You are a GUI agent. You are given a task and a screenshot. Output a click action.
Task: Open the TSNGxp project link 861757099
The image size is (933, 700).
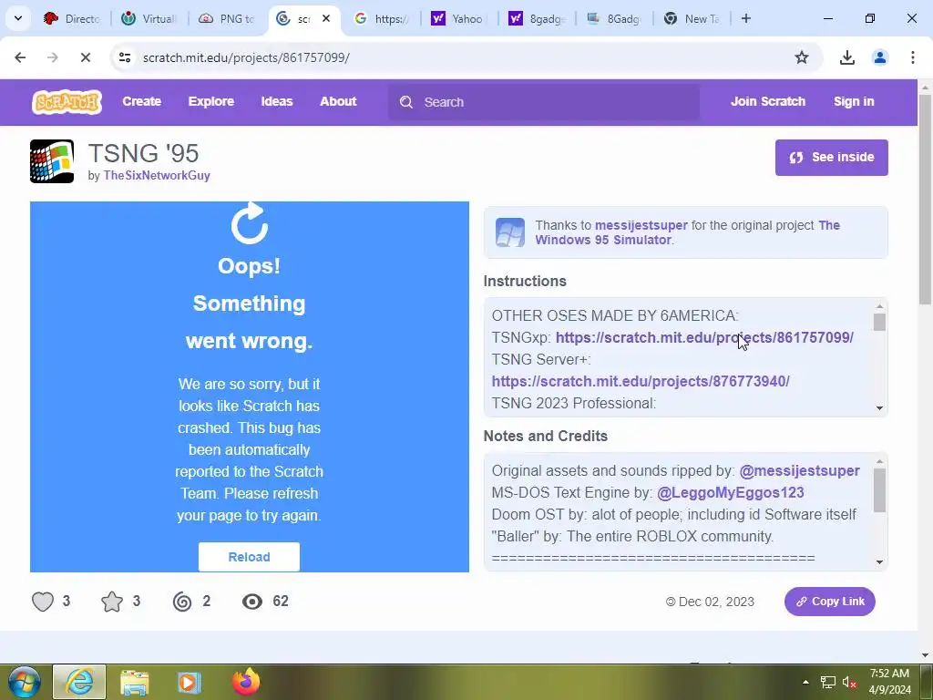704,337
